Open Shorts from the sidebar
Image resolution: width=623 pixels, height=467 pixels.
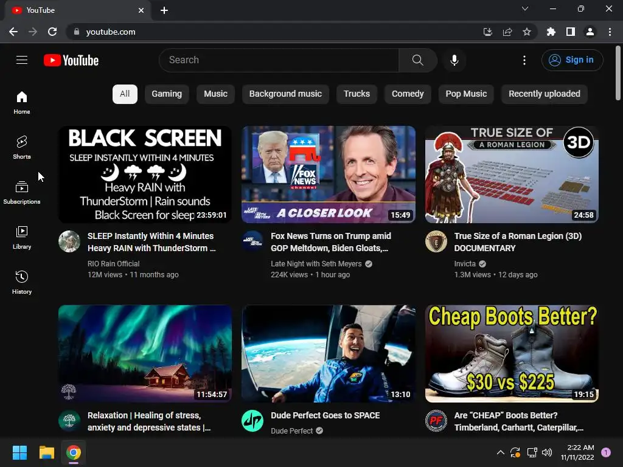click(22, 147)
